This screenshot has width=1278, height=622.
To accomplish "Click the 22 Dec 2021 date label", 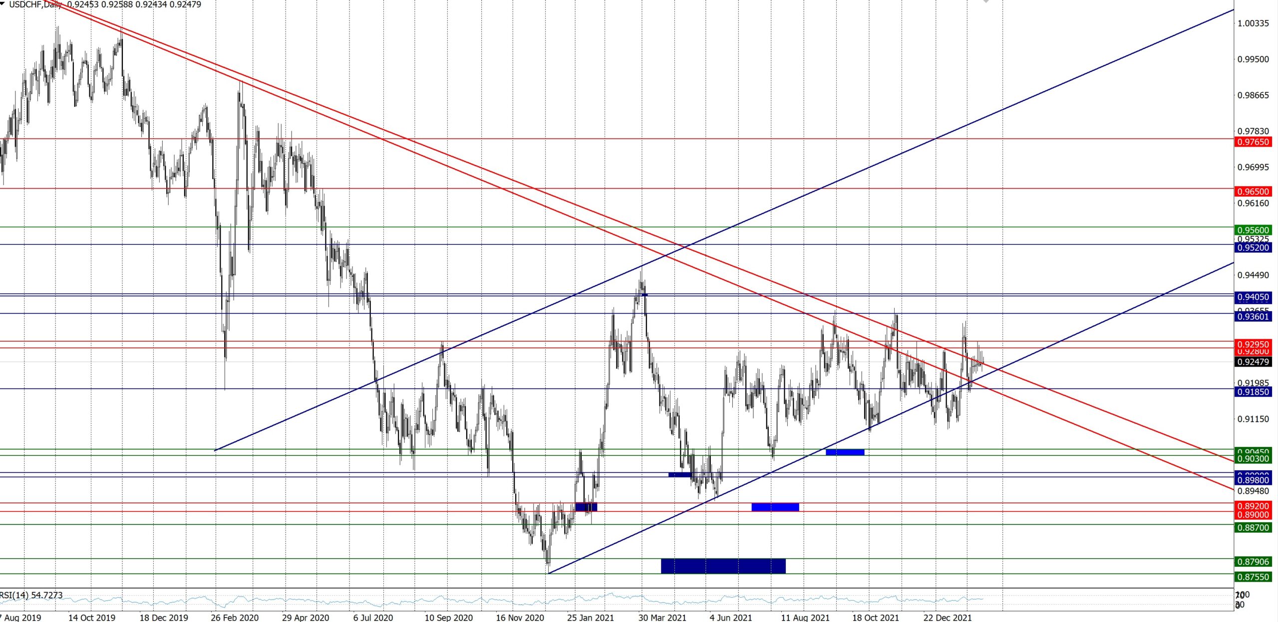I will pyautogui.click(x=947, y=618).
